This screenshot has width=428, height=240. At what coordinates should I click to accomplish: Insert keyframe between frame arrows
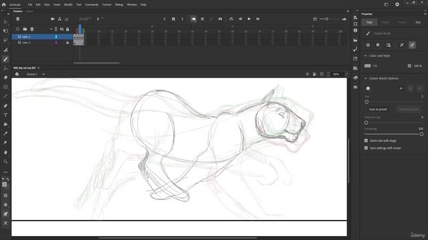pyautogui.click(x=173, y=19)
